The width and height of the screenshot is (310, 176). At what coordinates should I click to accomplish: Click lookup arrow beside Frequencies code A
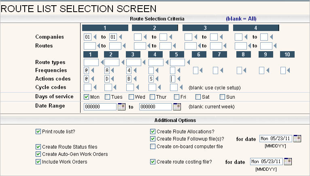tap(113, 70)
